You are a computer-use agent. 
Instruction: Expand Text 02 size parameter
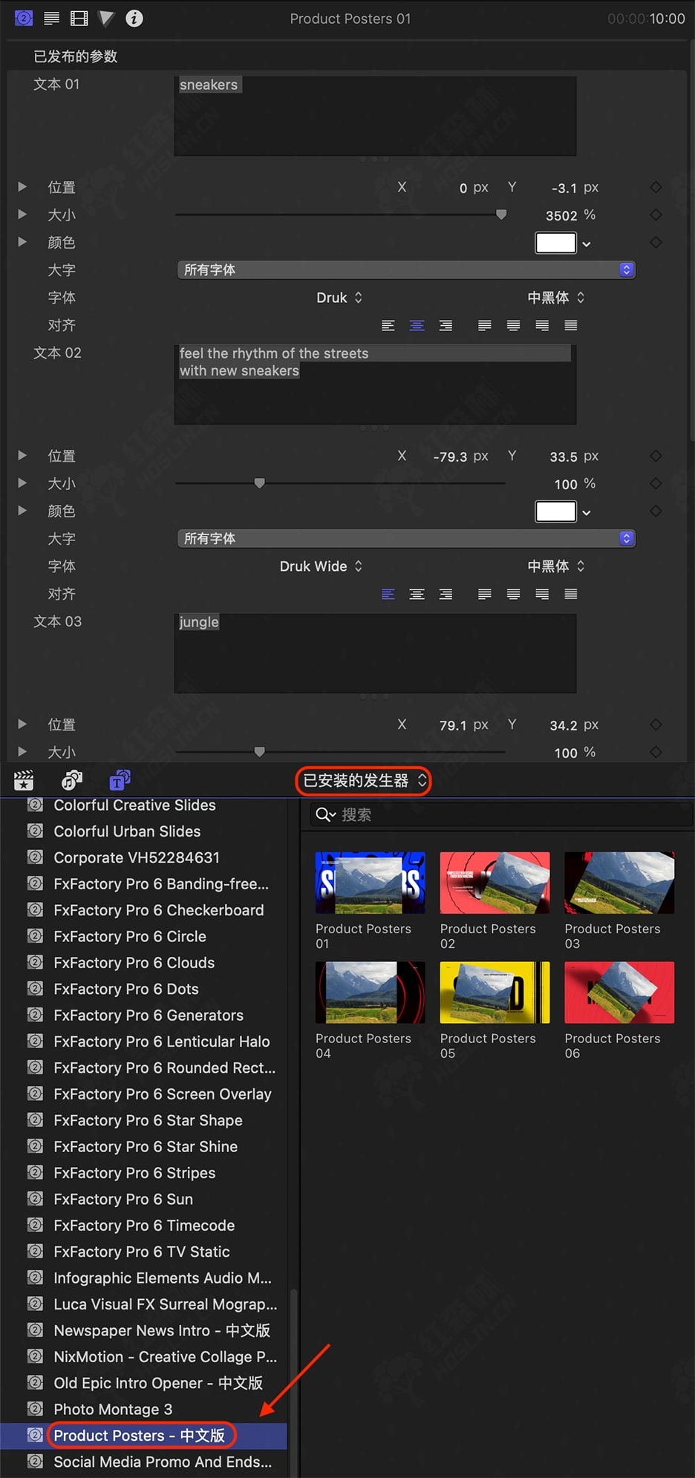tap(22, 483)
